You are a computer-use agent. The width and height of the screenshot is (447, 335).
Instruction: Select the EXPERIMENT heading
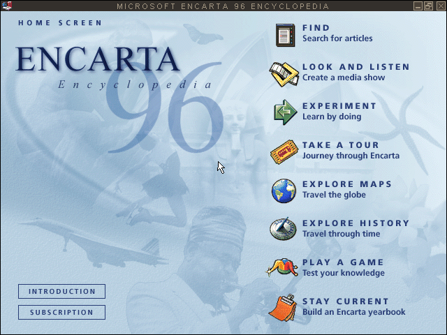339,106
